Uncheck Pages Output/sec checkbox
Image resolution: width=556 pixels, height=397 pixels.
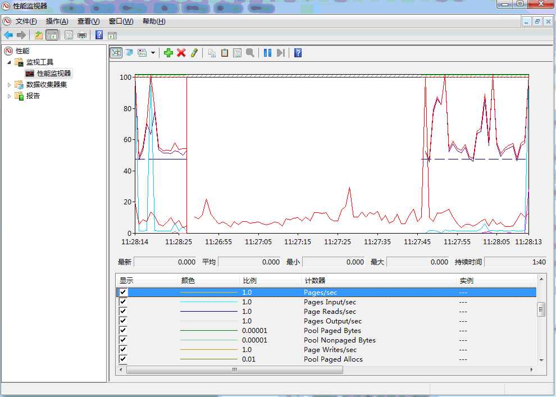click(123, 321)
